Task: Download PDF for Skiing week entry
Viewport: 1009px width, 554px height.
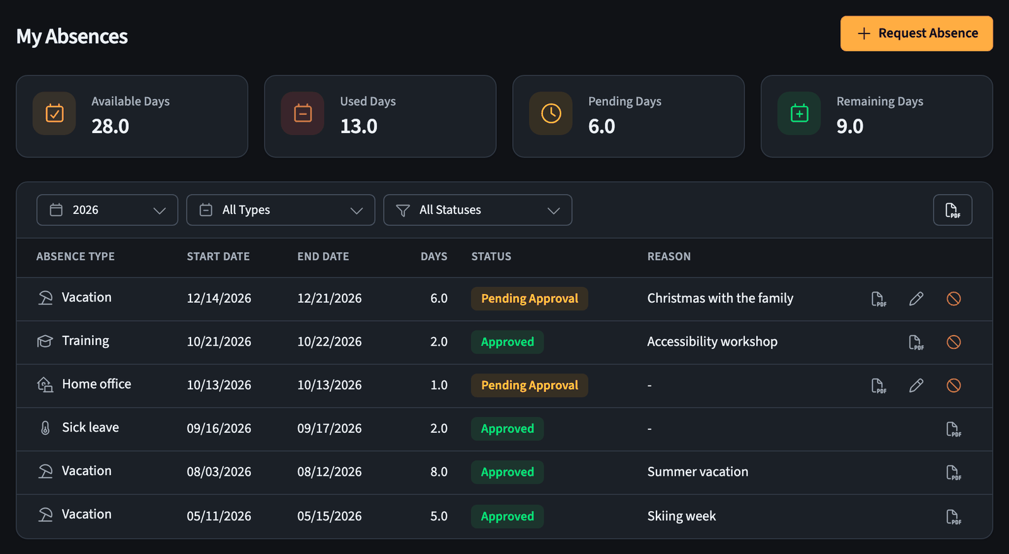Action: point(954,517)
